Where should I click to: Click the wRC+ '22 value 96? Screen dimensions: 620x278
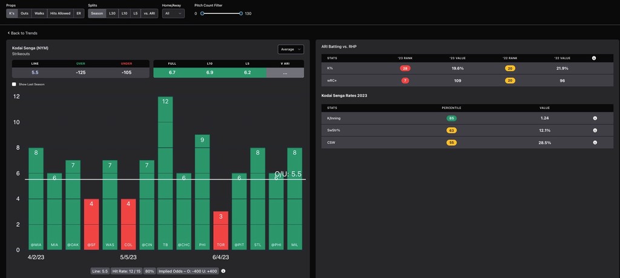click(561, 80)
